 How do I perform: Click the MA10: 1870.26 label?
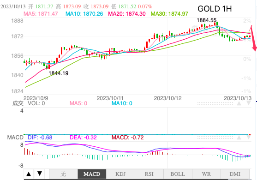(x=84, y=14)
